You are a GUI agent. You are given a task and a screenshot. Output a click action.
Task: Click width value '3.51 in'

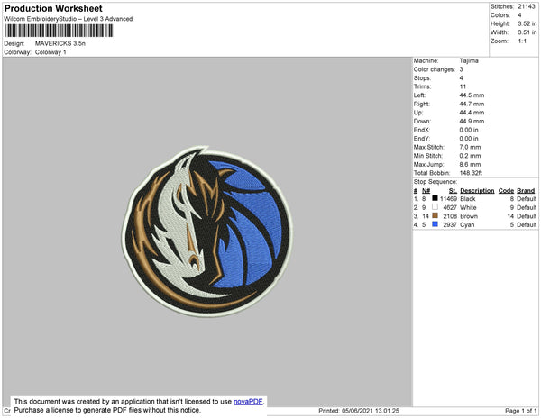pyautogui.click(x=527, y=32)
